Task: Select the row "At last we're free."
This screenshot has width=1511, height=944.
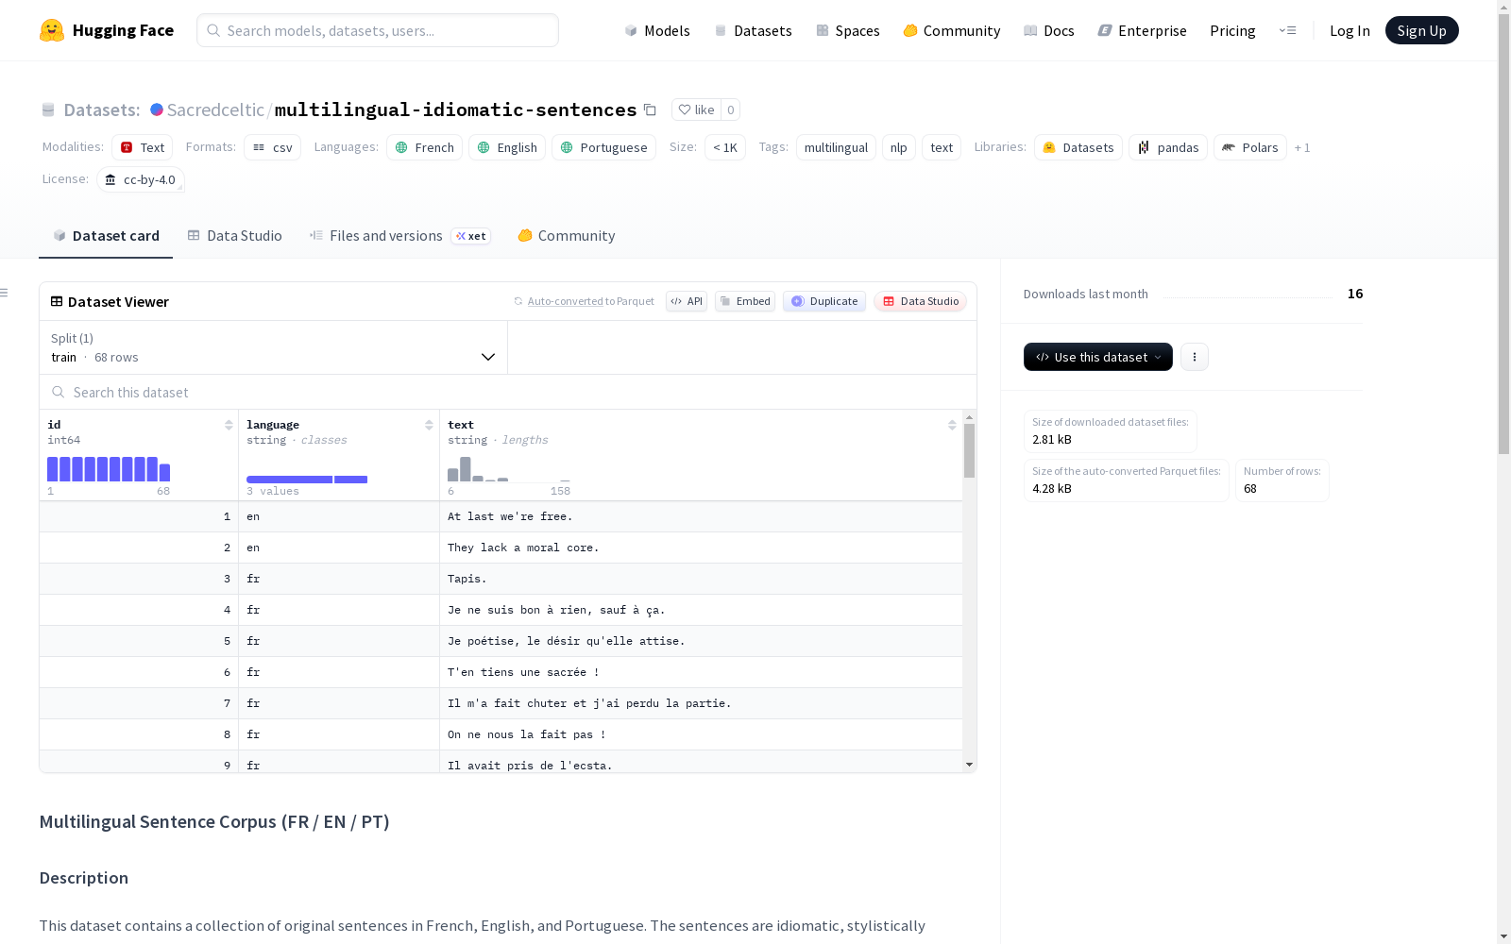Action: pos(501,516)
